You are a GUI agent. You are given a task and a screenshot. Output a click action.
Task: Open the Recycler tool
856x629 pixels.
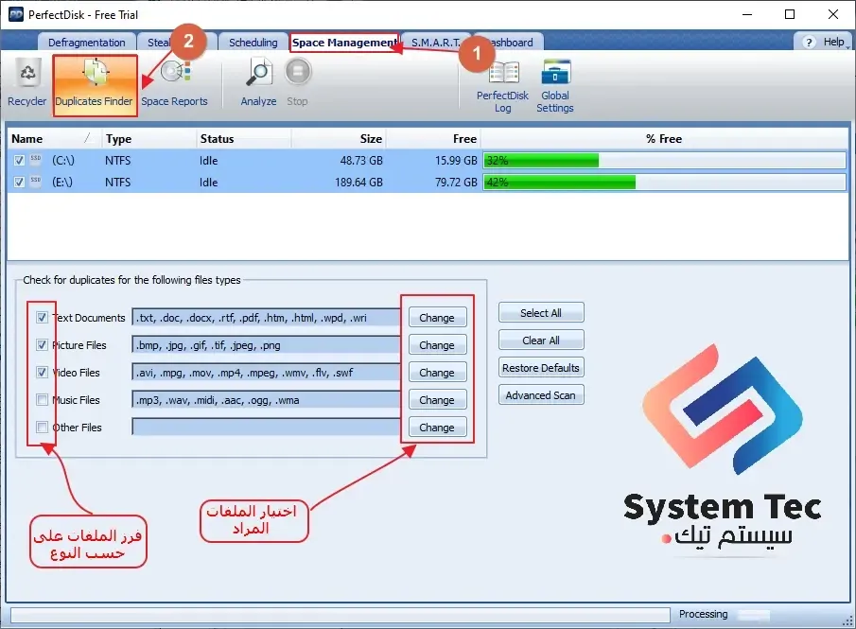pyautogui.click(x=26, y=83)
